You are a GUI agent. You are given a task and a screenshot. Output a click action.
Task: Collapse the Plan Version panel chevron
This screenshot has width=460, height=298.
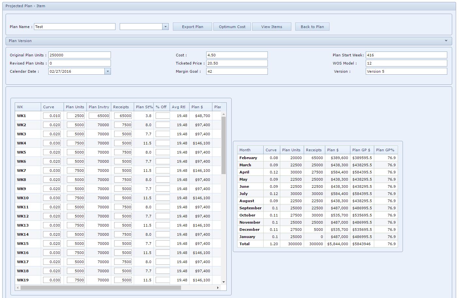coord(446,41)
